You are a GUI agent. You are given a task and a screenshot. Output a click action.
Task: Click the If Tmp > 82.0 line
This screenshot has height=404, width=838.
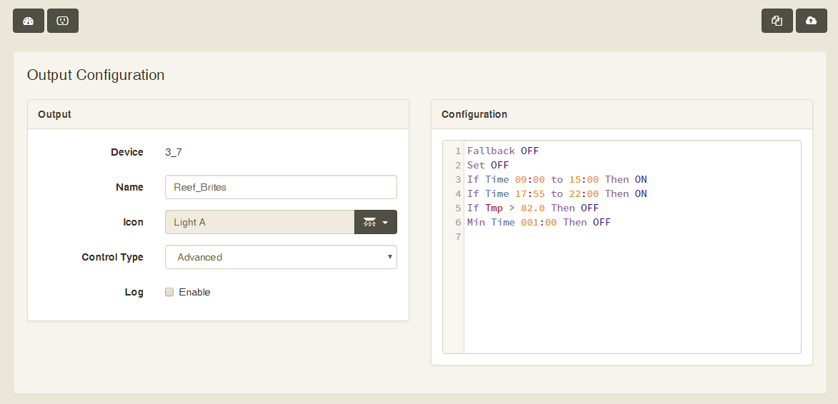coord(533,208)
